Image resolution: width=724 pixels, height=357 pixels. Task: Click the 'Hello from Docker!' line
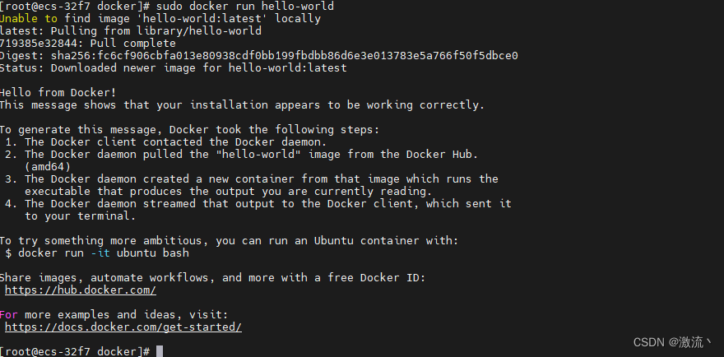(57, 92)
